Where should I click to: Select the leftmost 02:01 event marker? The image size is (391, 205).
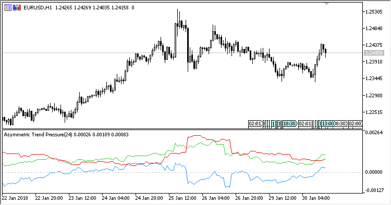tap(255, 124)
